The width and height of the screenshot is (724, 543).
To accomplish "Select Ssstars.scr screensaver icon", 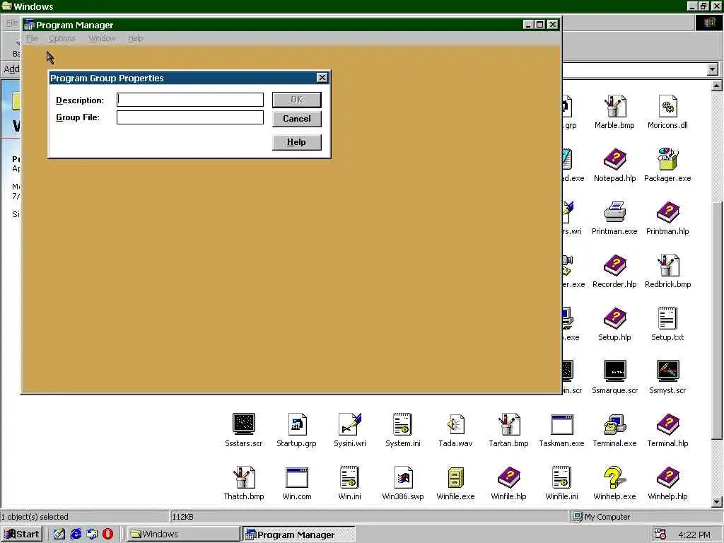I will coord(244,424).
